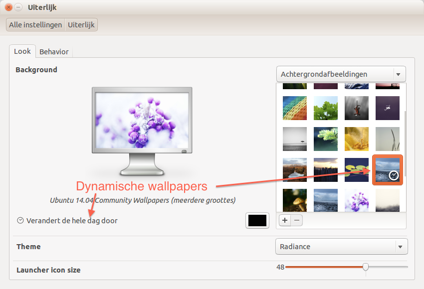Select the mushroom wallpaper thumbnail
Viewport: 424px width, 289px height.
click(x=294, y=200)
